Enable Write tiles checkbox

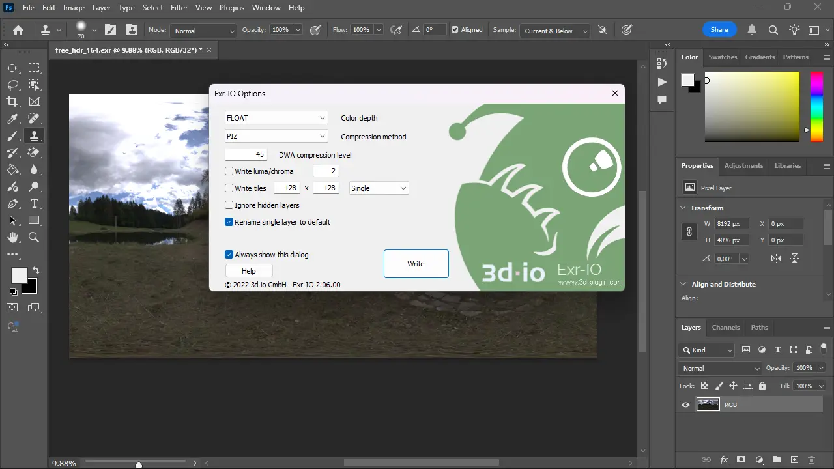click(229, 188)
